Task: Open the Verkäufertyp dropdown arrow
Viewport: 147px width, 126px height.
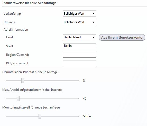Action: click(x=94, y=14)
